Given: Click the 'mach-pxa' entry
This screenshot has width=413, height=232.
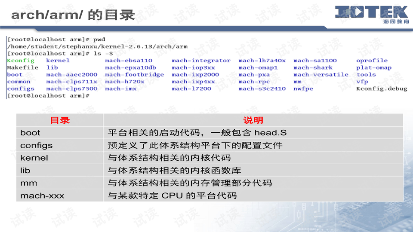Looking at the screenshot, I should point(254,75).
